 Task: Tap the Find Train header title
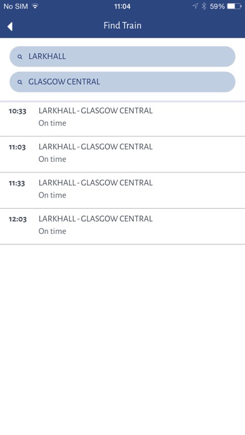[122, 26]
